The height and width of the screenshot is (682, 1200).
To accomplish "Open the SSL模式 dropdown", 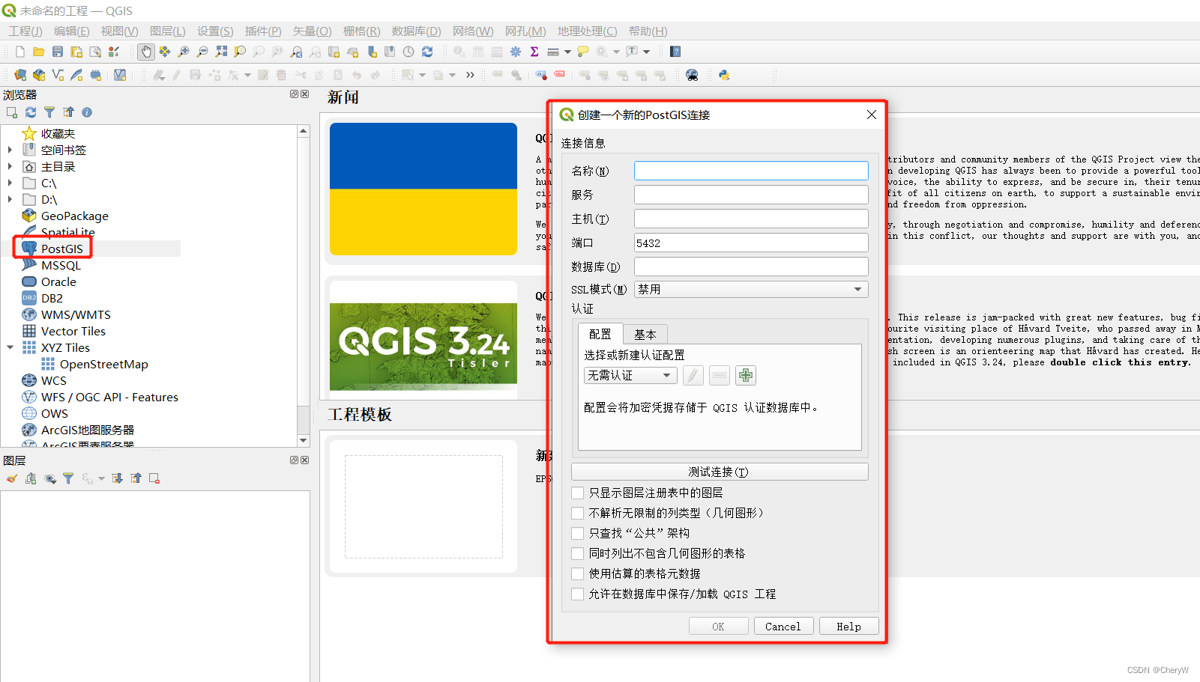I will (751, 289).
